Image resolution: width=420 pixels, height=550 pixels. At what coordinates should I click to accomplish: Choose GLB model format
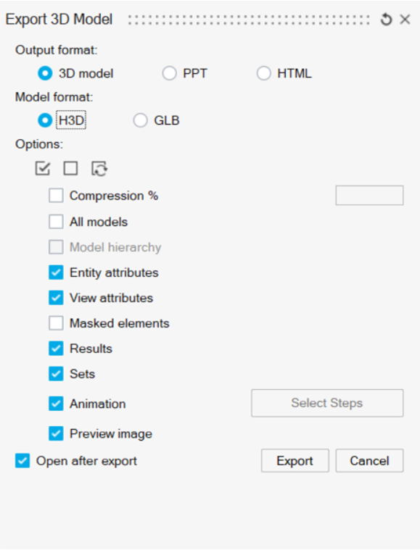[x=140, y=120]
